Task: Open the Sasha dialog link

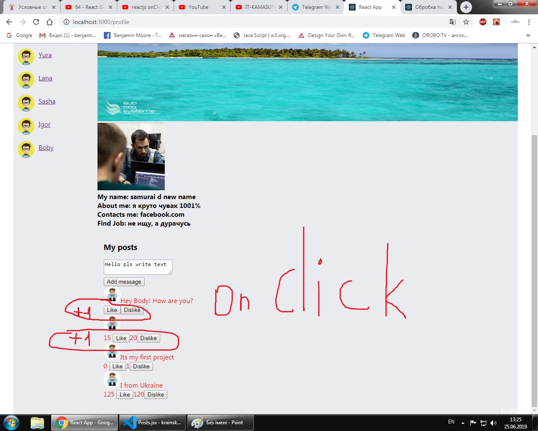Action: [47, 101]
